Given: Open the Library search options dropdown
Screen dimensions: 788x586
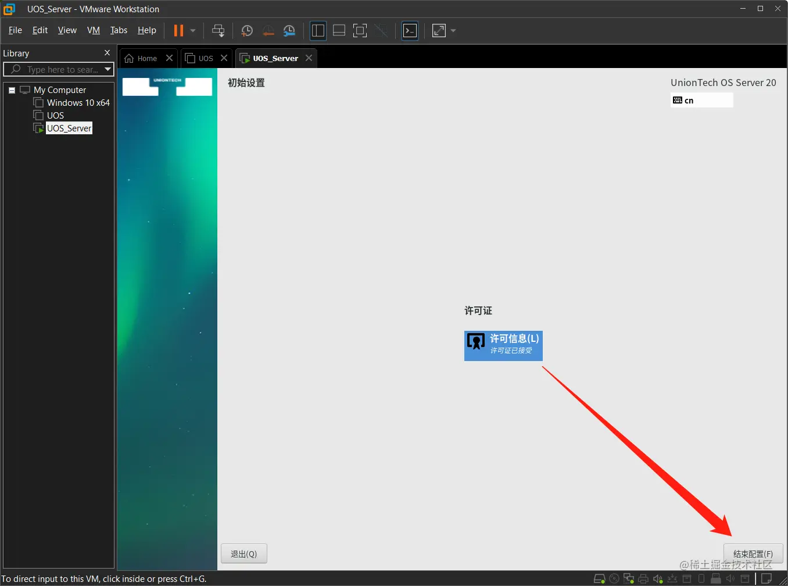Looking at the screenshot, I should [x=108, y=69].
